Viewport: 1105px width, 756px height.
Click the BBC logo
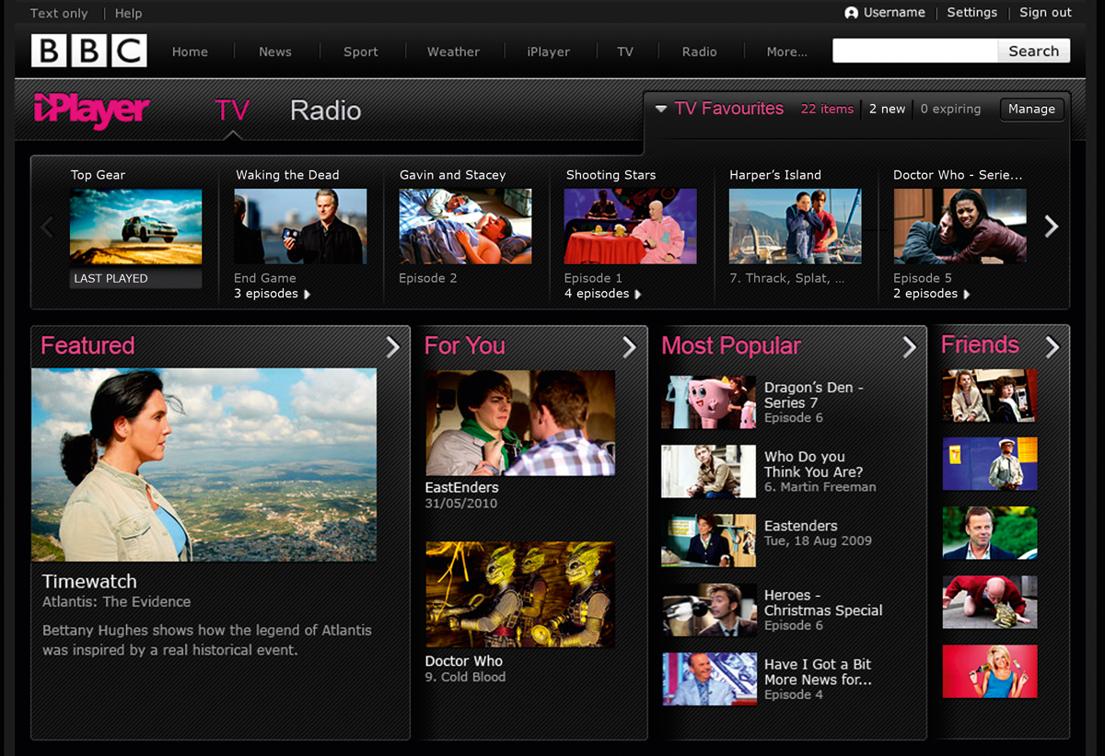(88, 51)
